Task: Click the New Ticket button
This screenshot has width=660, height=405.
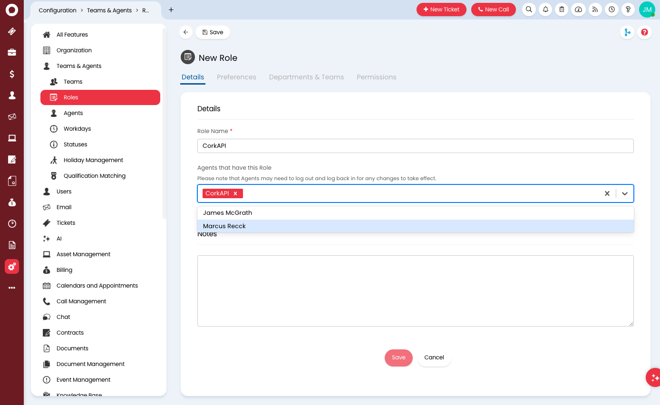Action: click(x=441, y=10)
